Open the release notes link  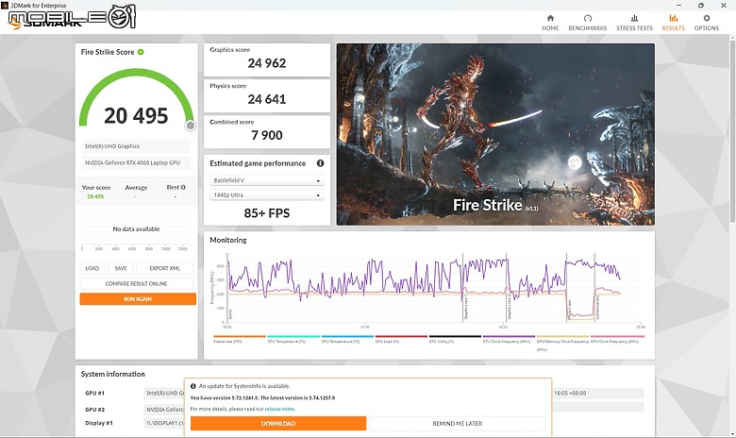[x=279, y=409]
